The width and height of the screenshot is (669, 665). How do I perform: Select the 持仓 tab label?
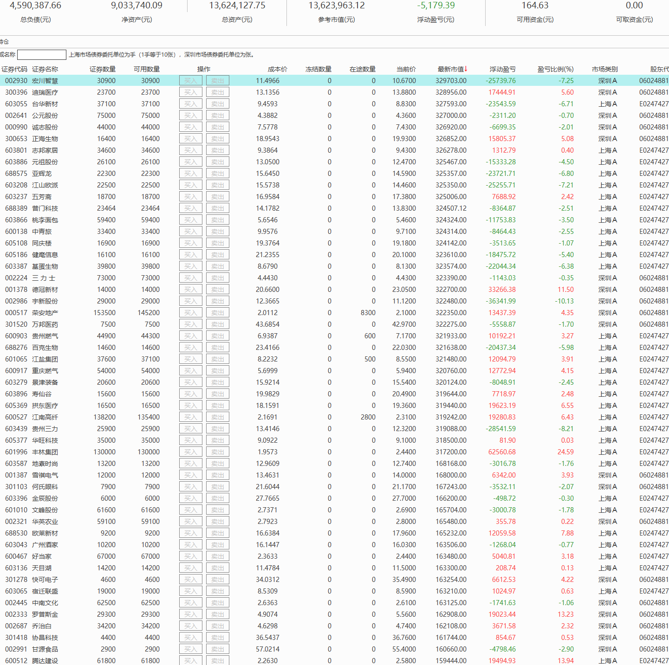click(4, 42)
